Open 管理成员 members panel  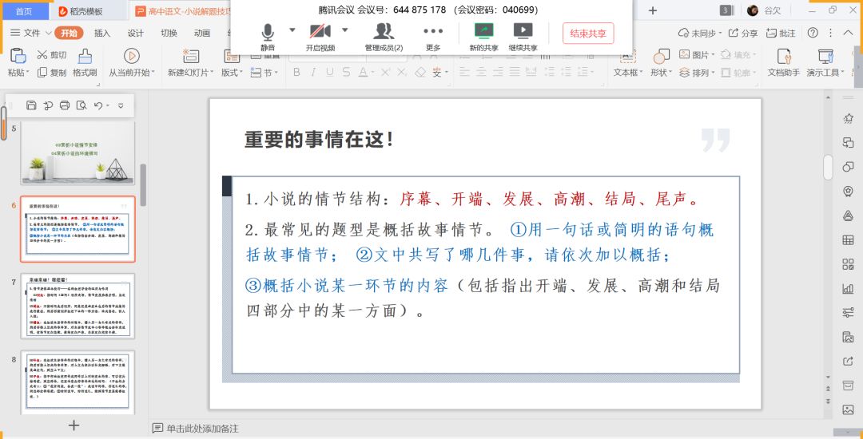tap(384, 34)
